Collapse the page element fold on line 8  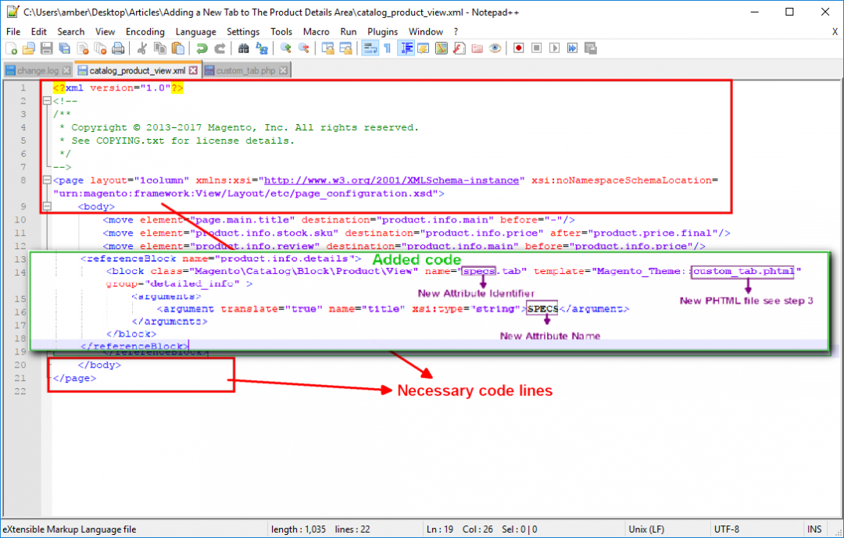click(48, 180)
